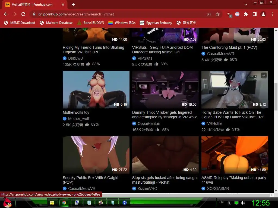278x208 pixels.
Task: Open the Malware Database bookmark
Action: tap(56, 23)
